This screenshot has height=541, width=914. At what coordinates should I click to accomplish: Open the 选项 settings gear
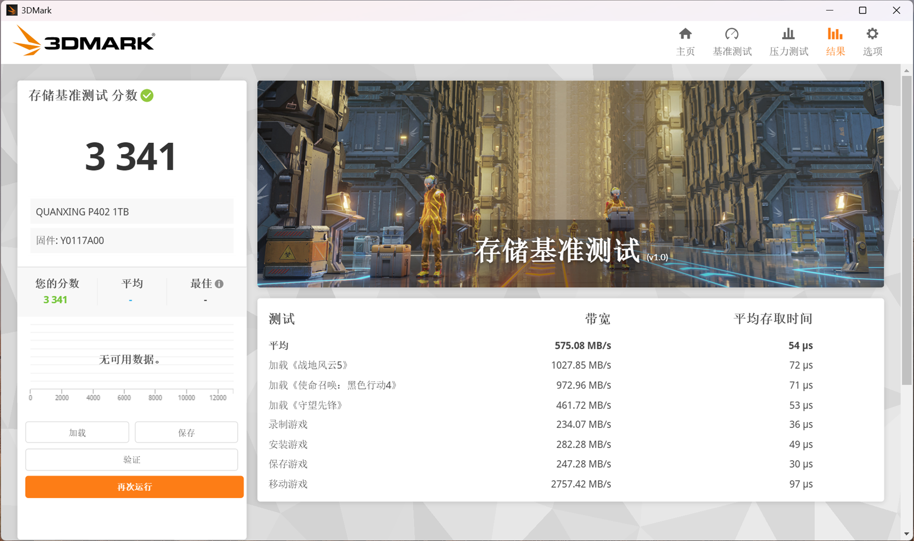click(x=872, y=42)
